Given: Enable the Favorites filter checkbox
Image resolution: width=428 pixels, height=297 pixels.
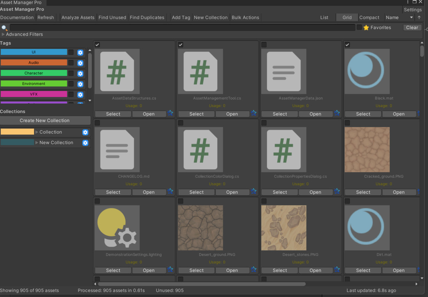Looking at the screenshot, I should pos(359,27).
